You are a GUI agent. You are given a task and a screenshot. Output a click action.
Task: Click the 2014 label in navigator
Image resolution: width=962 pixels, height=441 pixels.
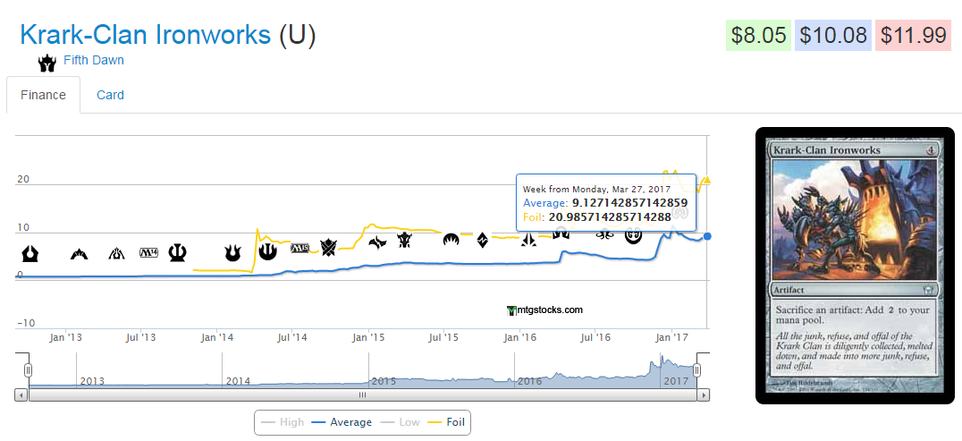coord(238,381)
